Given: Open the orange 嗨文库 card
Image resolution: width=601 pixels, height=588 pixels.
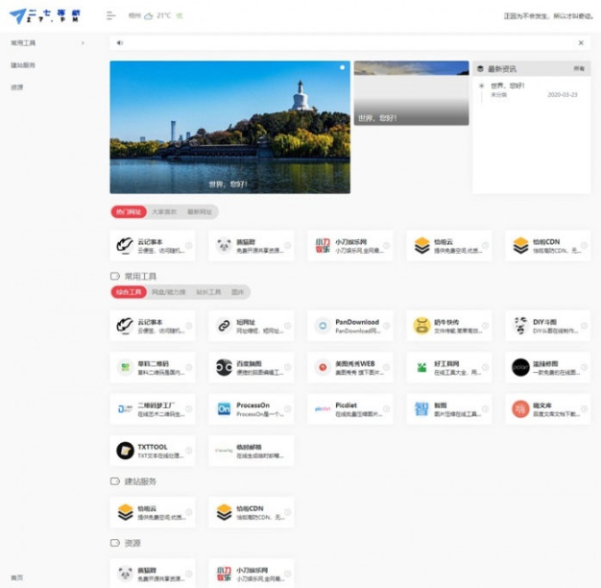Looking at the screenshot, I should (548, 409).
